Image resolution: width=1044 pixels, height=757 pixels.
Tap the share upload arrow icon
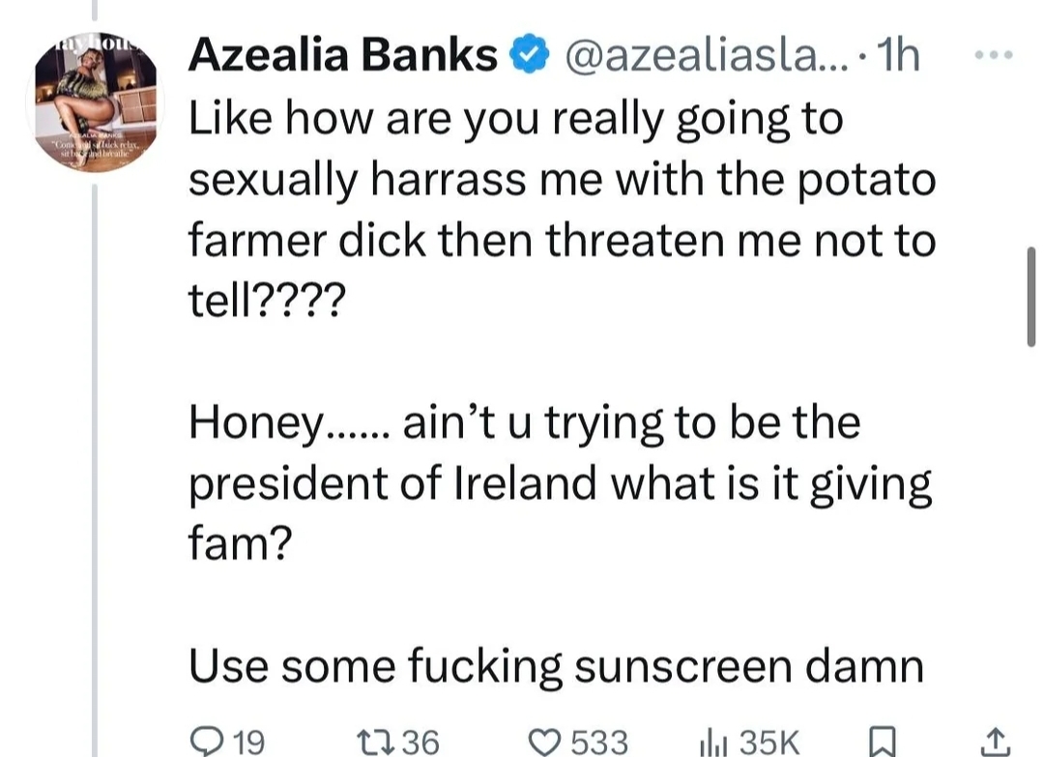[992, 742]
